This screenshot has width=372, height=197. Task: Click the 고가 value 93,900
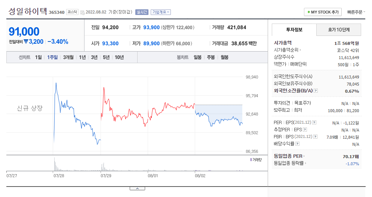tap(151, 28)
